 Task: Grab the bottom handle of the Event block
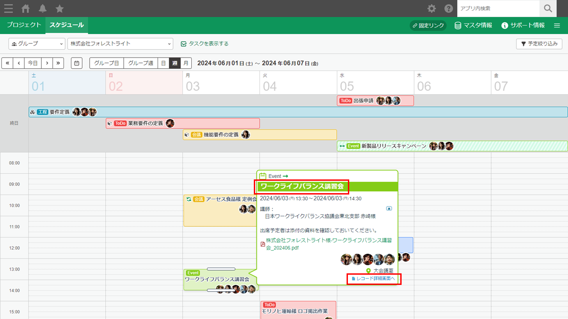221,290
